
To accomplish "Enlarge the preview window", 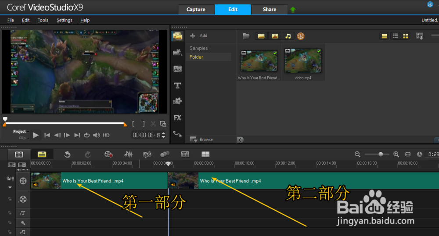I will click(x=163, y=124).
